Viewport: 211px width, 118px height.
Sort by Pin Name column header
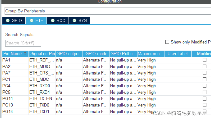click(15, 54)
